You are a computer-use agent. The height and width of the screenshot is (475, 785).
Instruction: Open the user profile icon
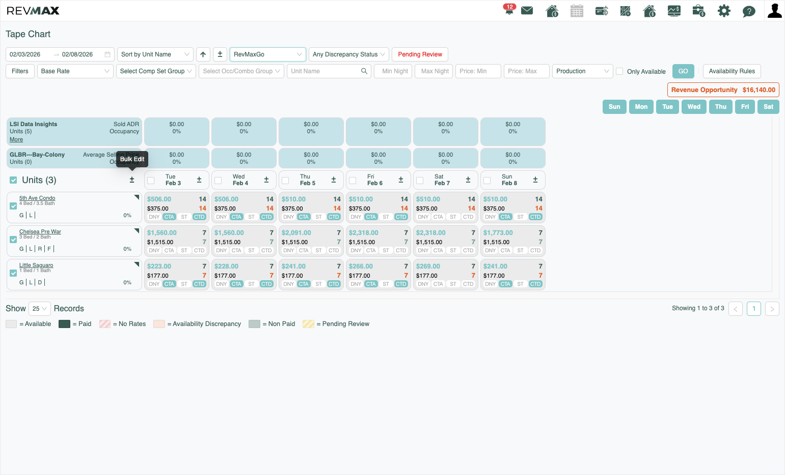pyautogui.click(x=775, y=11)
